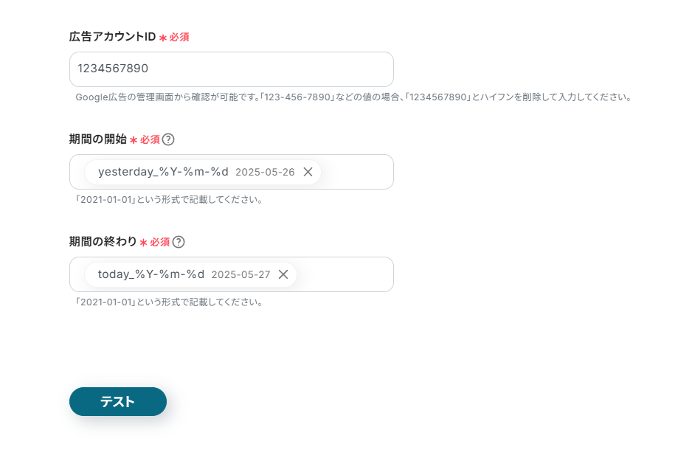The height and width of the screenshot is (458, 692).
Task: Remove the today_%Y-%m-%d chip with its X
Action: click(x=283, y=274)
